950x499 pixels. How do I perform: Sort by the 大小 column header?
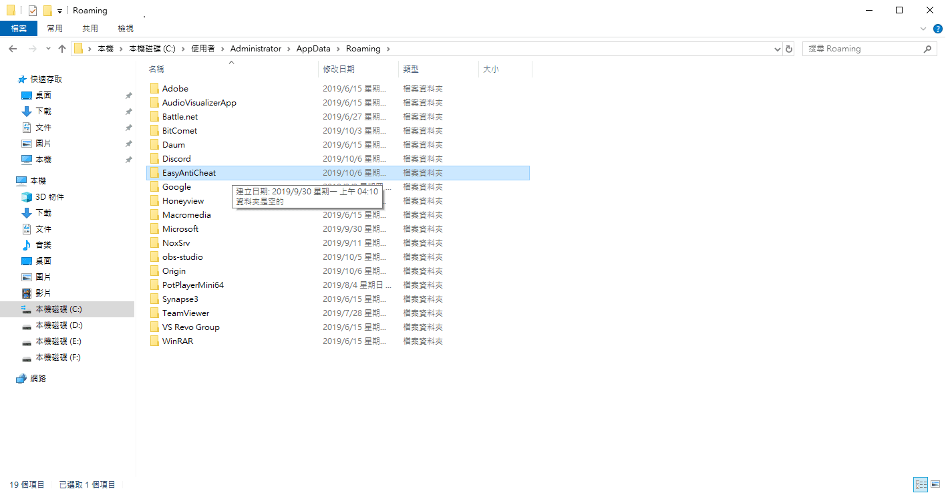[491, 69]
